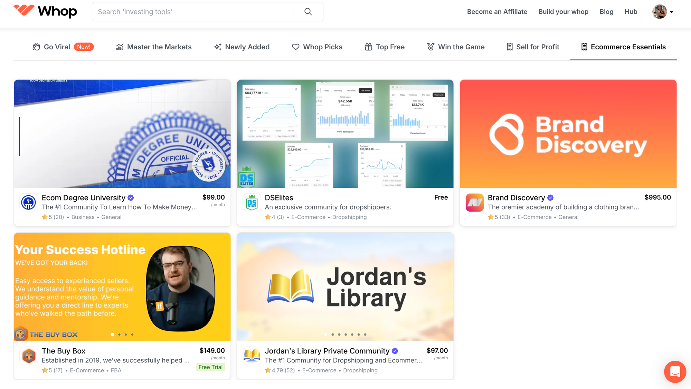The width and height of the screenshot is (691, 389).
Task: Focus the search 'investing tools' field
Action: (x=192, y=12)
